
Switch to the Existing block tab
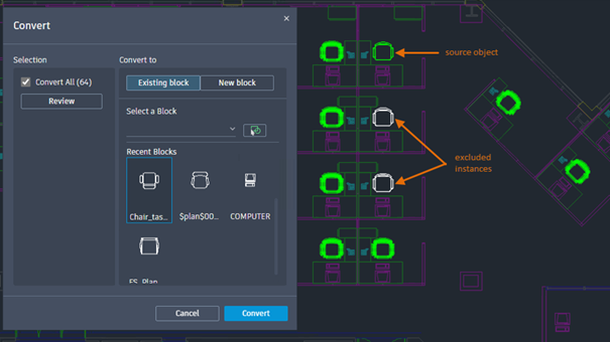163,82
